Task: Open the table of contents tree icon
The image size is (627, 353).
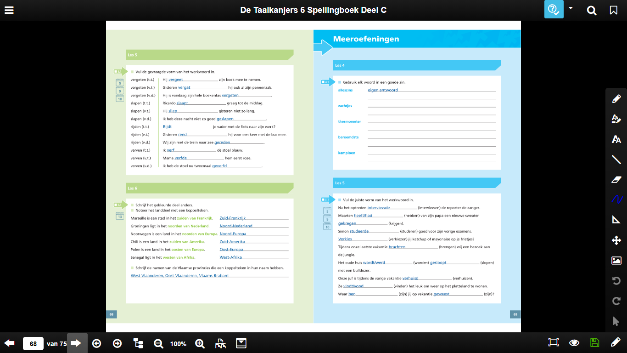Action: tap(138, 343)
